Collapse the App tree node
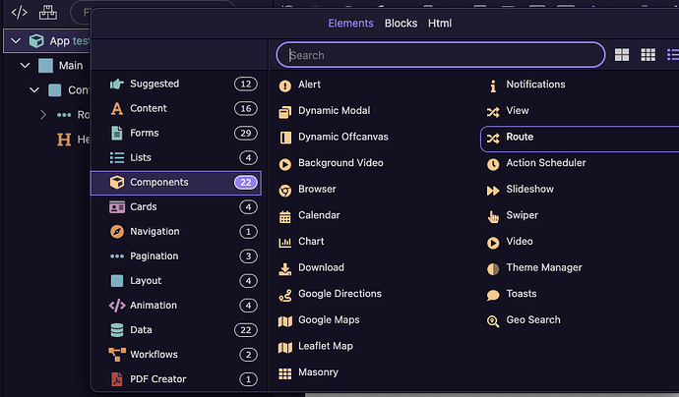The image size is (679, 397). click(x=14, y=41)
